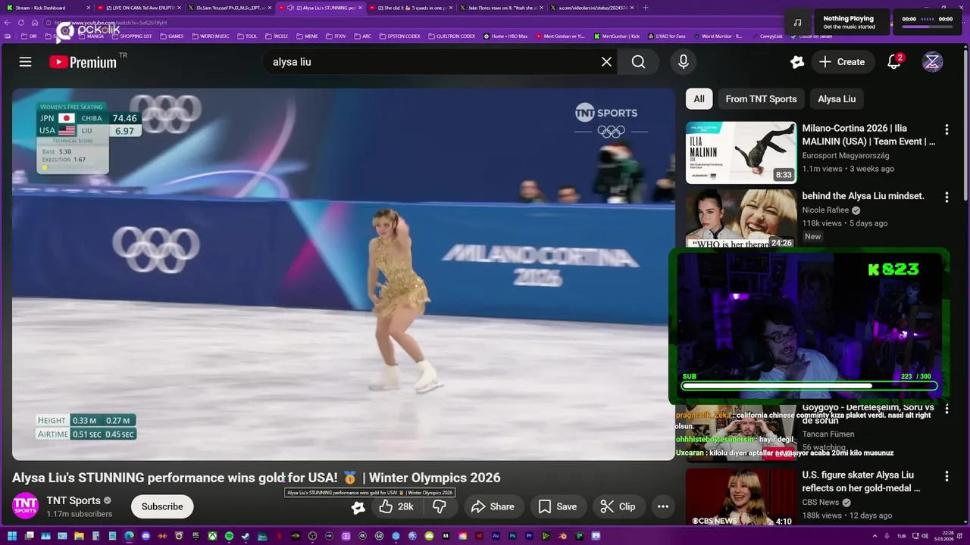Click the media widget progress bar
This screenshot has height=545, width=970.
[927, 27]
